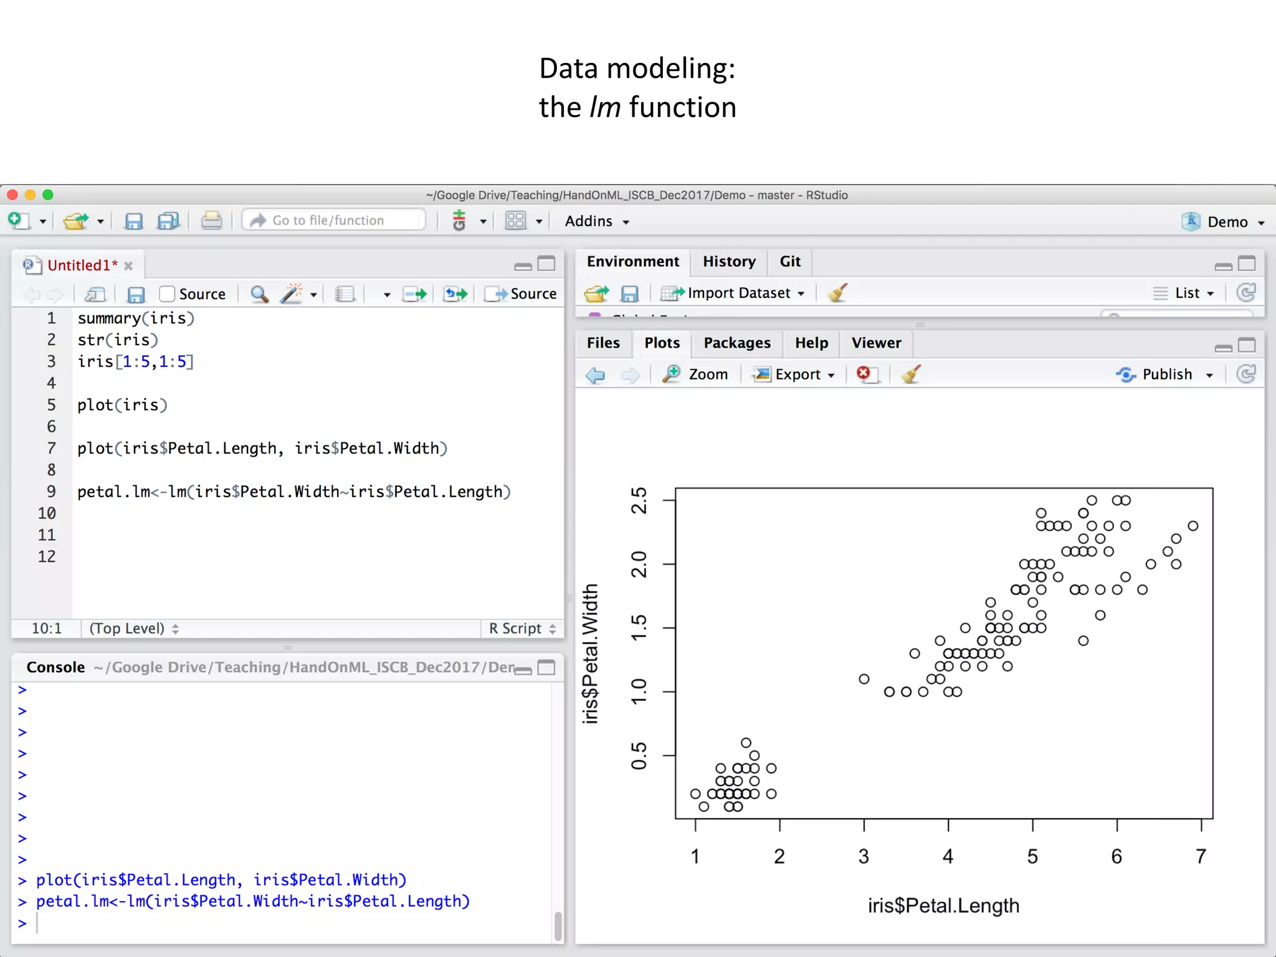Switch to the Git tab
Screen dimensions: 1276x957
coord(790,262)
